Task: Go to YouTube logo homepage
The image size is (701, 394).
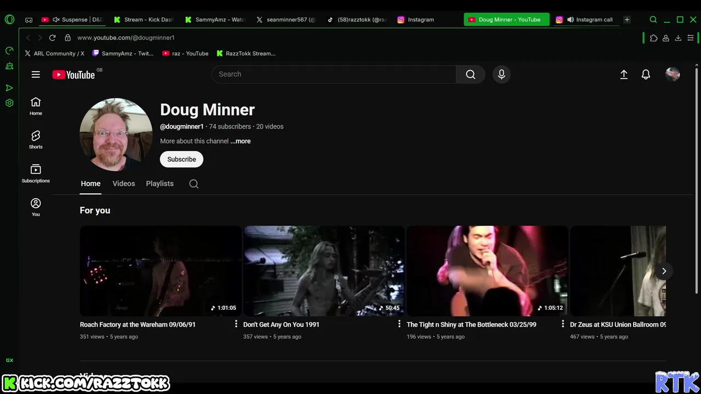Action: pos(74,75)
